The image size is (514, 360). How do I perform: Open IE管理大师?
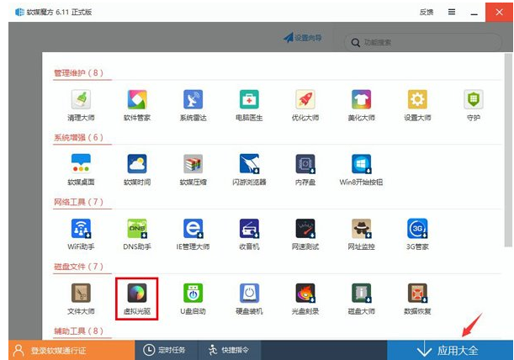[x=193, y=235]
